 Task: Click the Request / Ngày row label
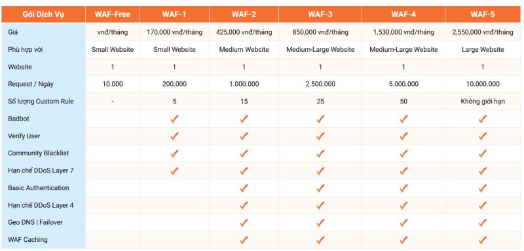(31, 85)
